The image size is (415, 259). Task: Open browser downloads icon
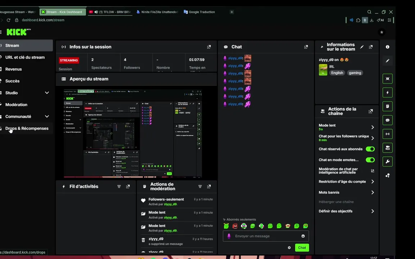click(371, 20)
